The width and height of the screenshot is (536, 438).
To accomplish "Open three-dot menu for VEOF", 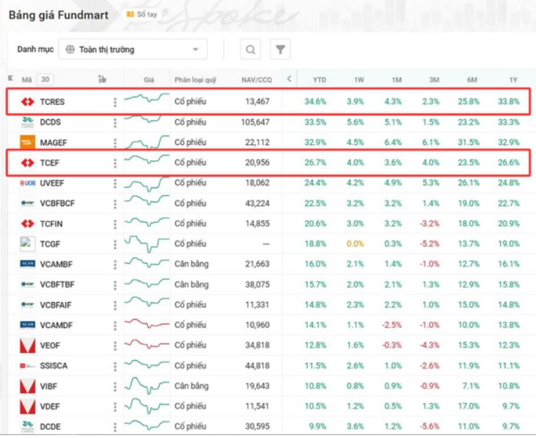I will click(115, 346).
